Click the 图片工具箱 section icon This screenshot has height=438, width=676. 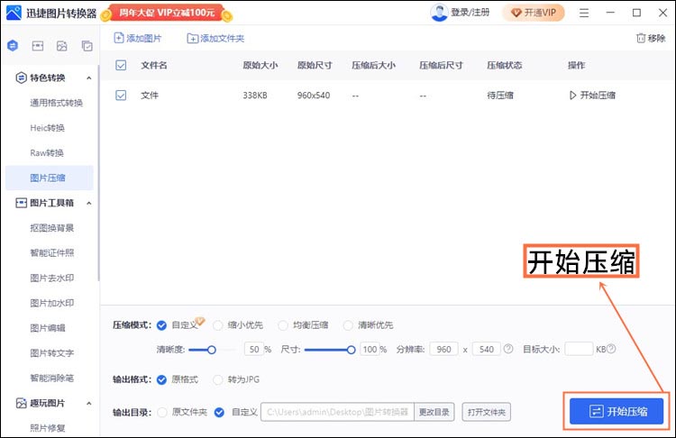click(x=21, y=203)
